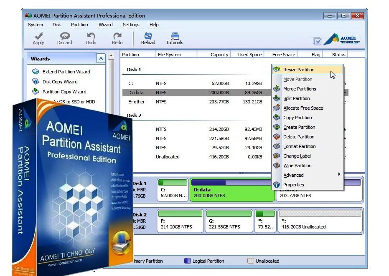The image size is (389, 276).
Task: Toggle the checkbox icon beside AOMEI logo
Action: 318,41
